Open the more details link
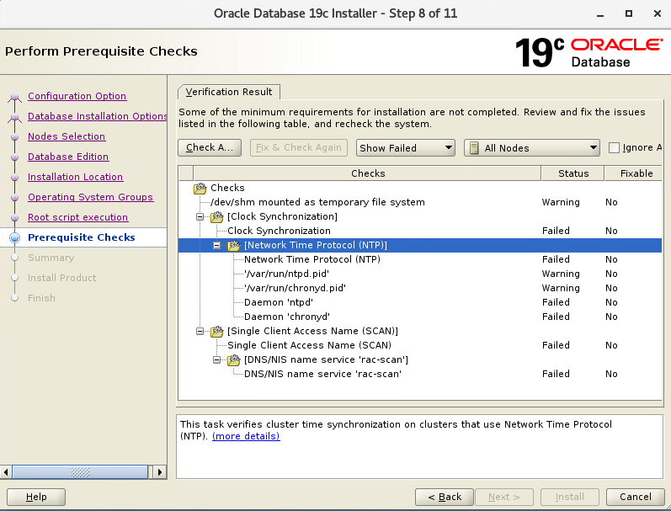 click(x=246, y=436)
